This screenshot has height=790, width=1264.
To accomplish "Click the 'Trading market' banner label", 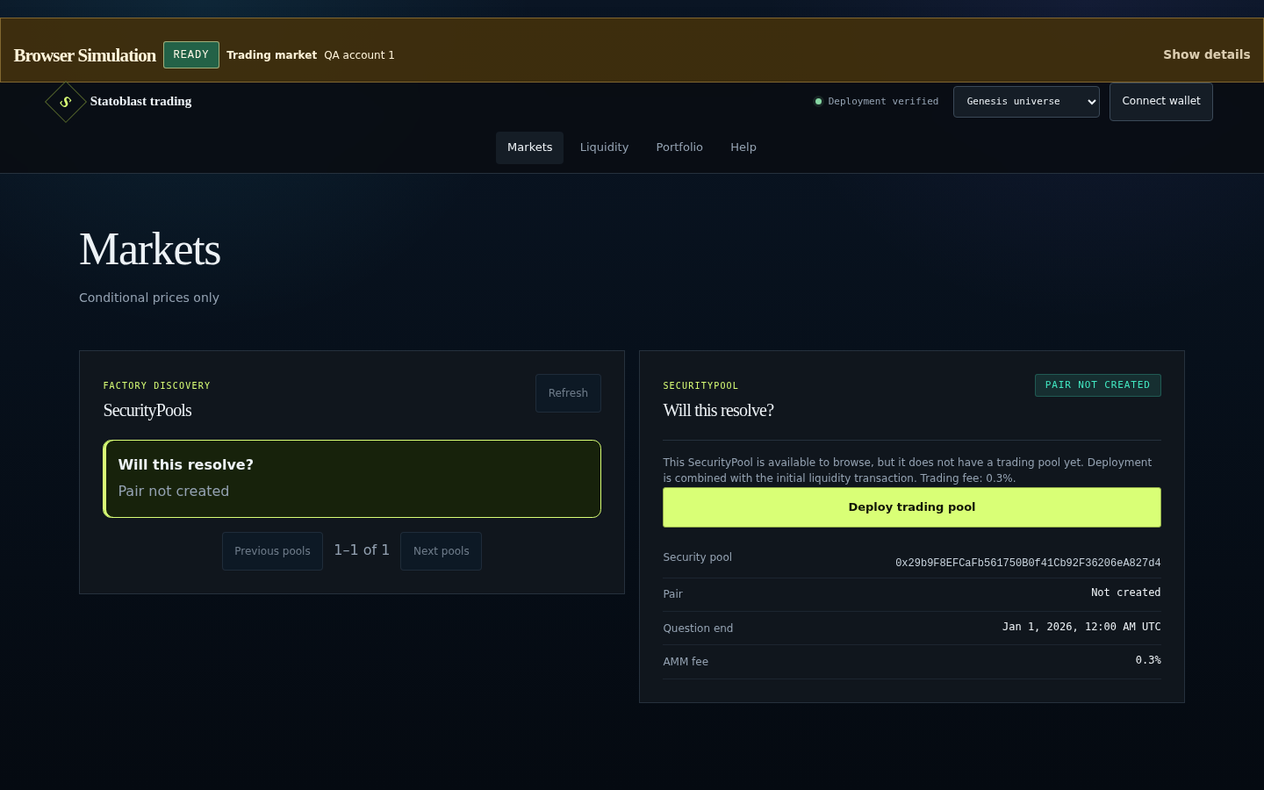I will 271,55.
